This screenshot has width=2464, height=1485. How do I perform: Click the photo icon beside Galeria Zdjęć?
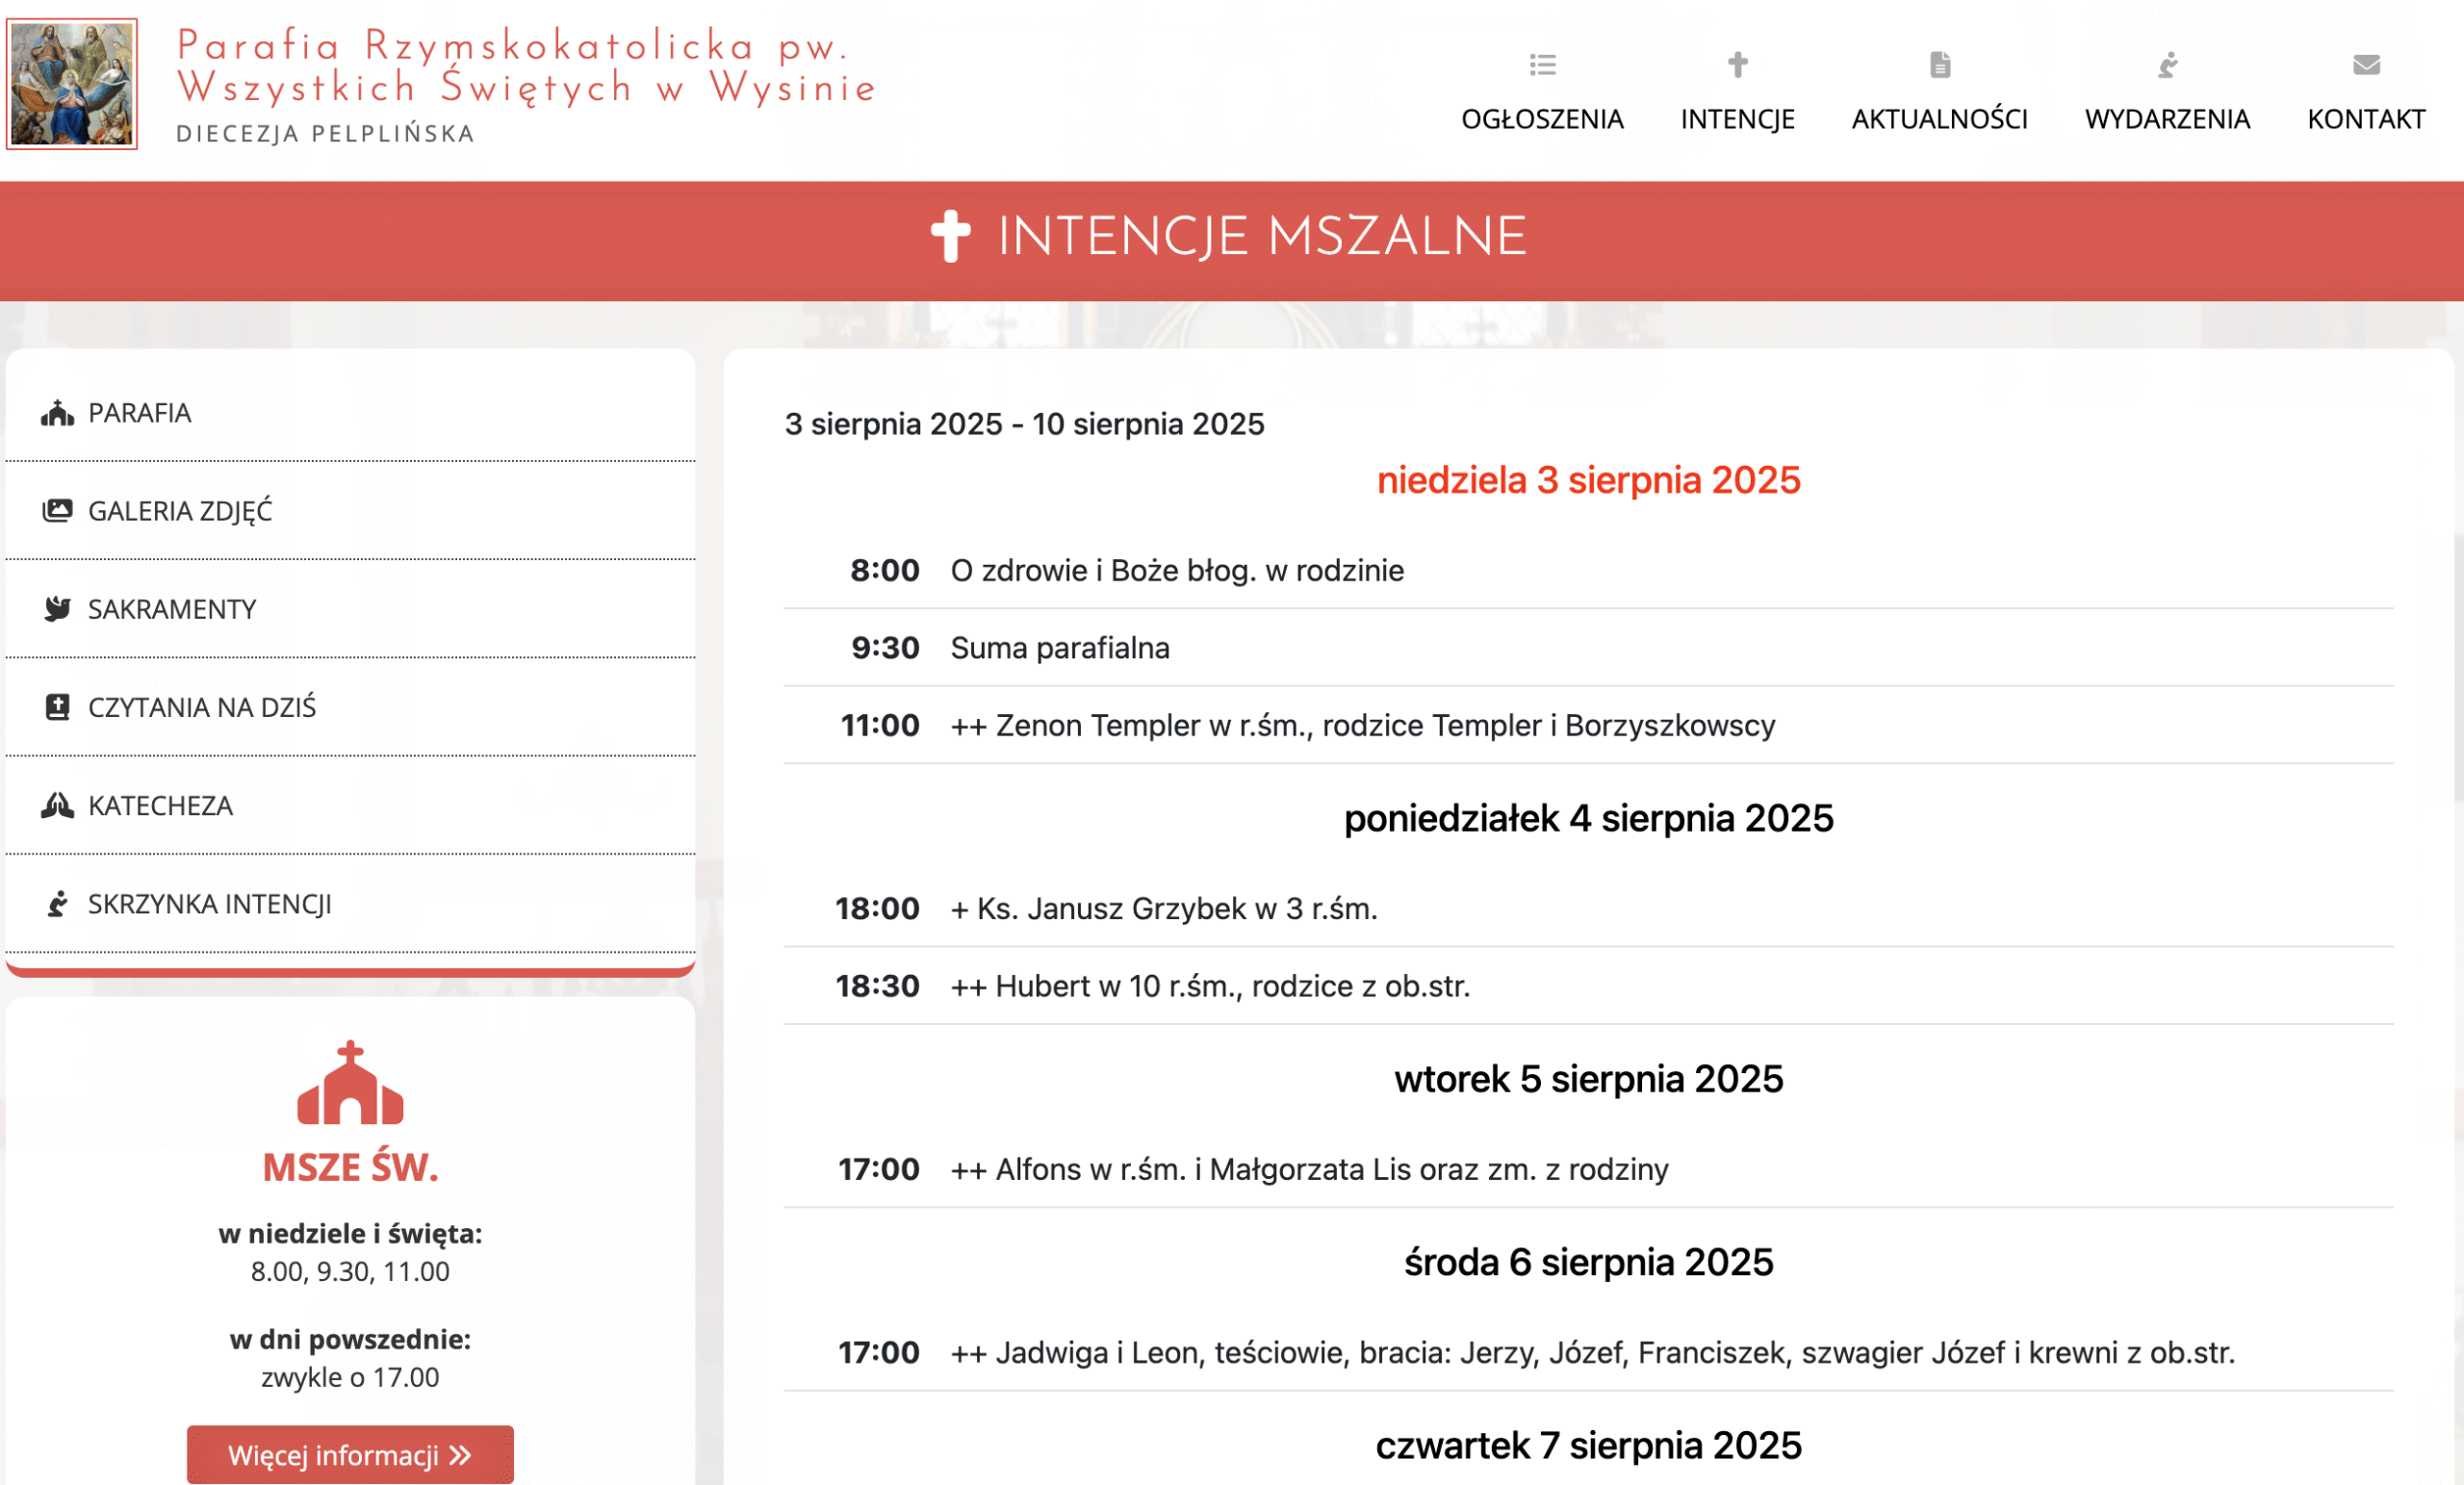(x=57, y=511)
